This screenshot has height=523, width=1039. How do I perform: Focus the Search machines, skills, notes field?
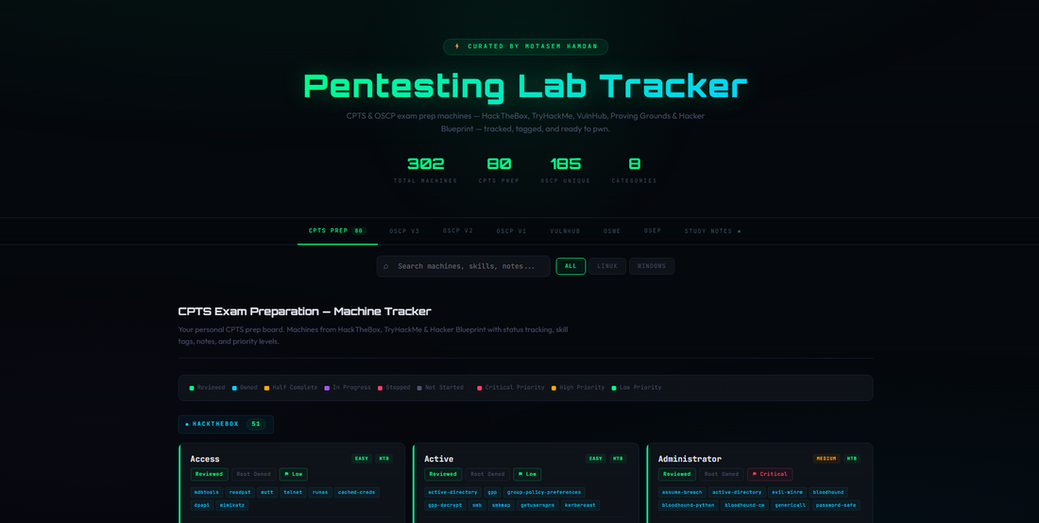(x=463, y=266)
